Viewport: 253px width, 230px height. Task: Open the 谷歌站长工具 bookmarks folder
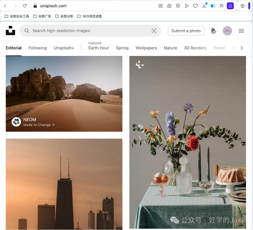[17, 16]
